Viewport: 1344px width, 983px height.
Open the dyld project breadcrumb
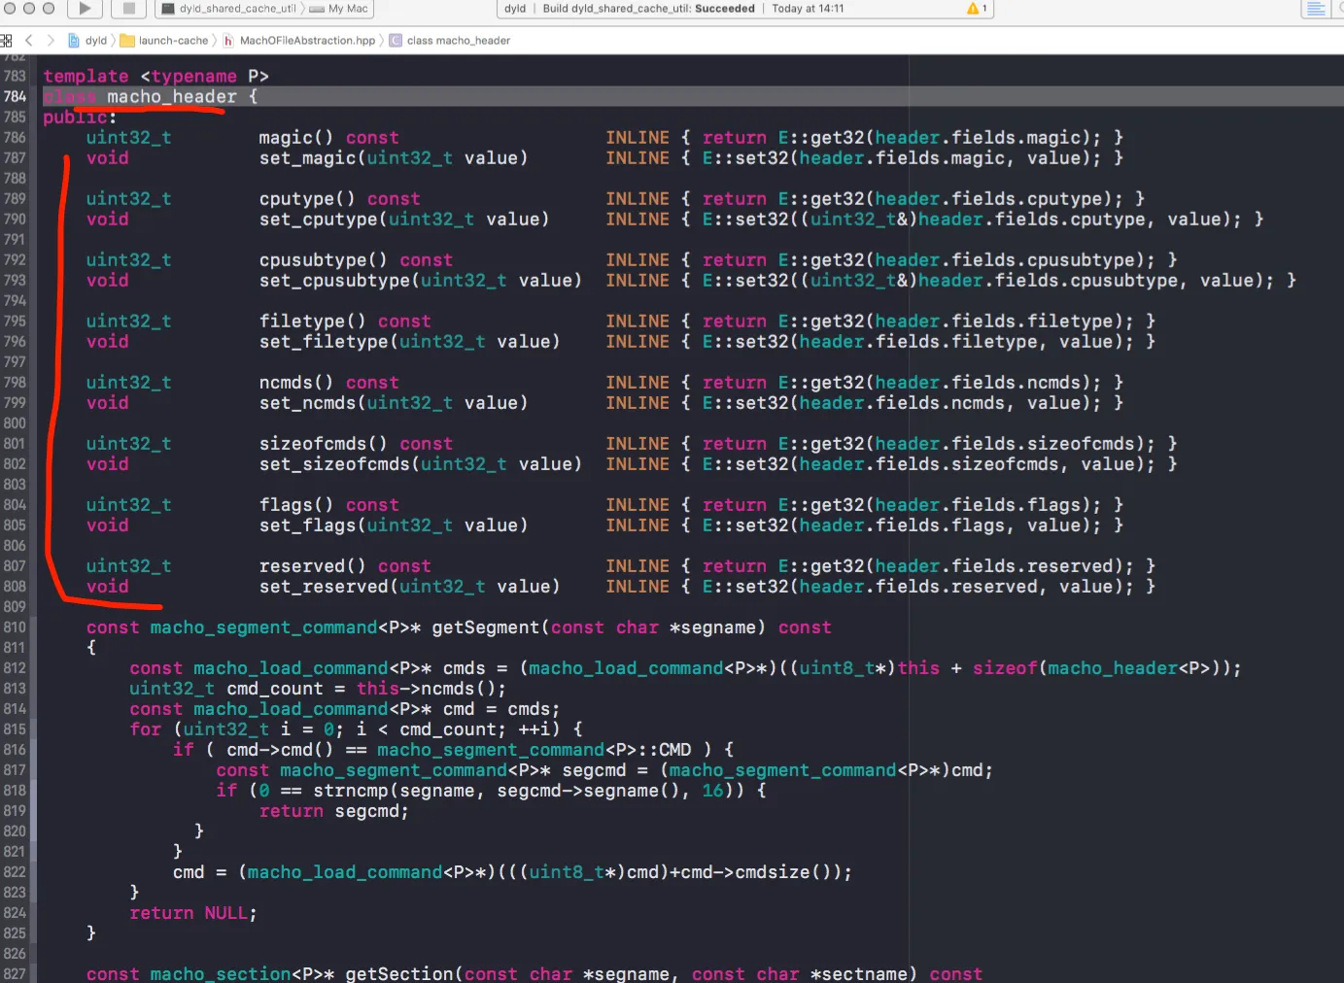[x=87, y=41]
